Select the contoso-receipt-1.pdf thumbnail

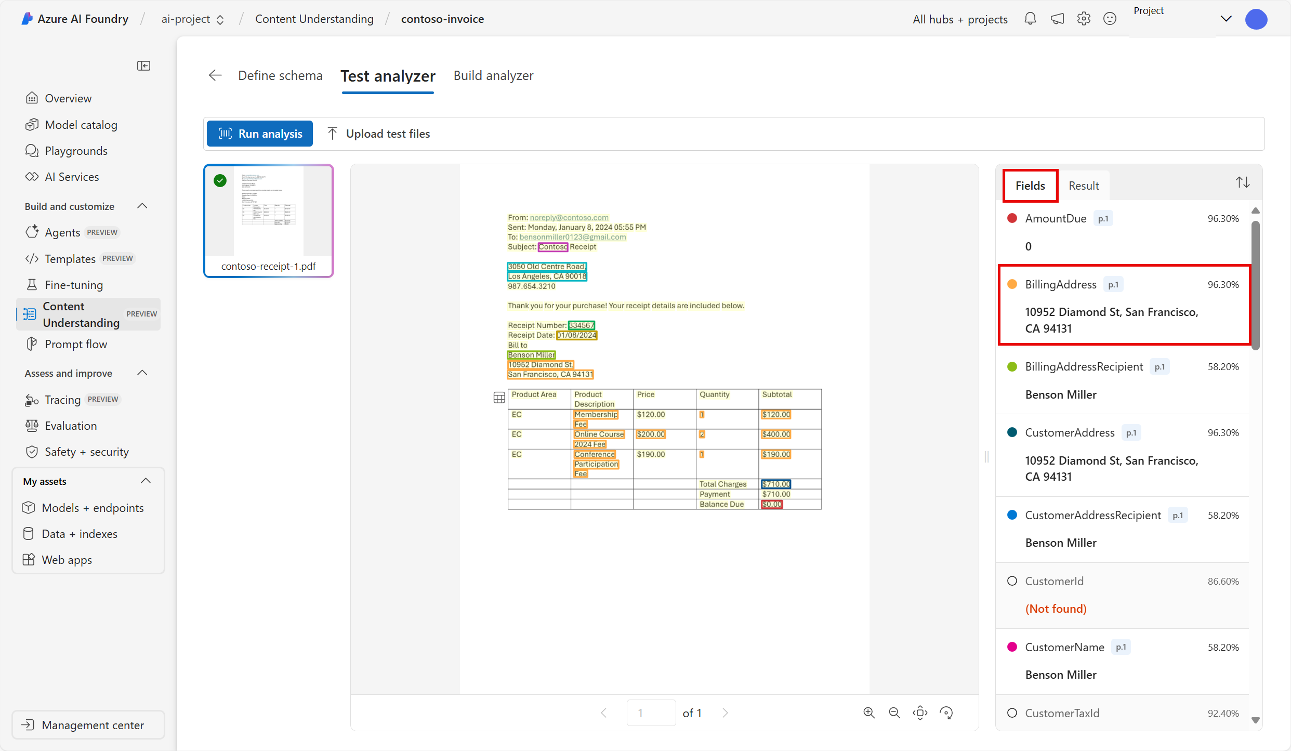[x=268, y=221]
